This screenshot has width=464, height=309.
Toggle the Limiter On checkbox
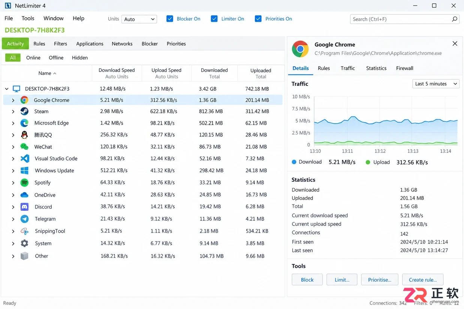[214, 19]
